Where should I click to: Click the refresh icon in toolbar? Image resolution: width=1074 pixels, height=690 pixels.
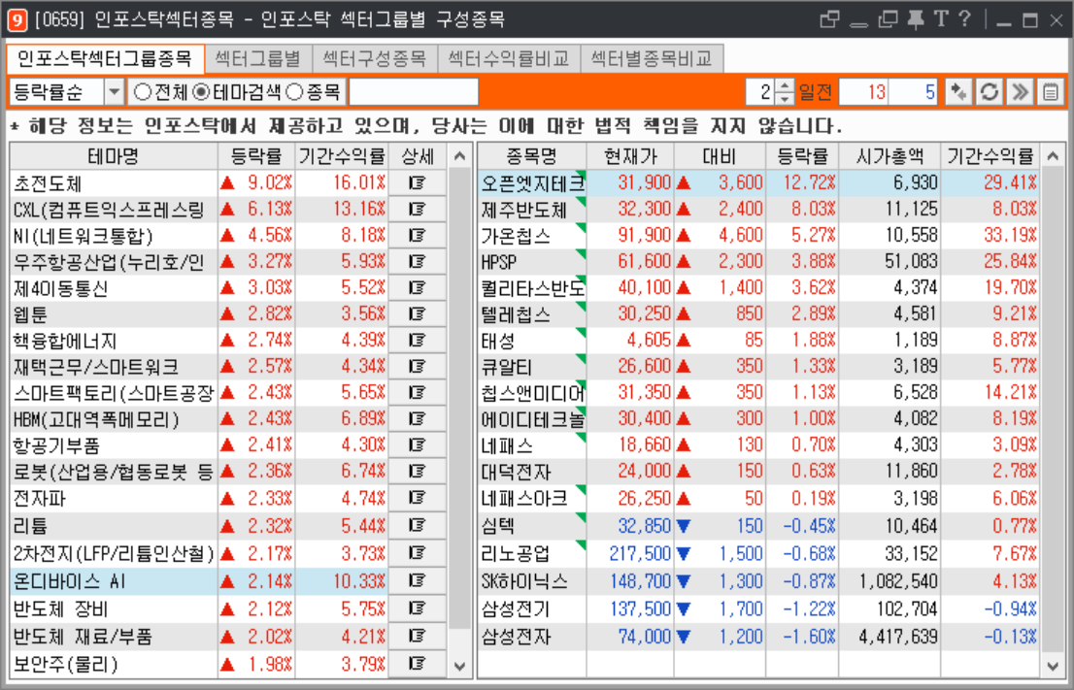tap(990, 92)
